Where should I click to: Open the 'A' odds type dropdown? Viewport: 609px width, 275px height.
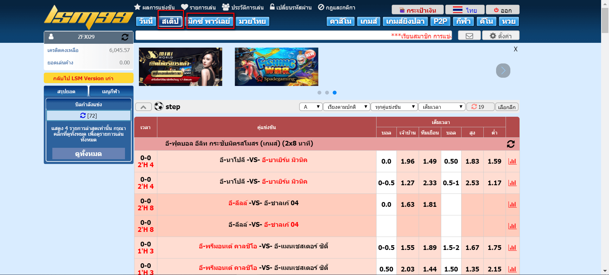pyautogui.click(x=311, y=107)
